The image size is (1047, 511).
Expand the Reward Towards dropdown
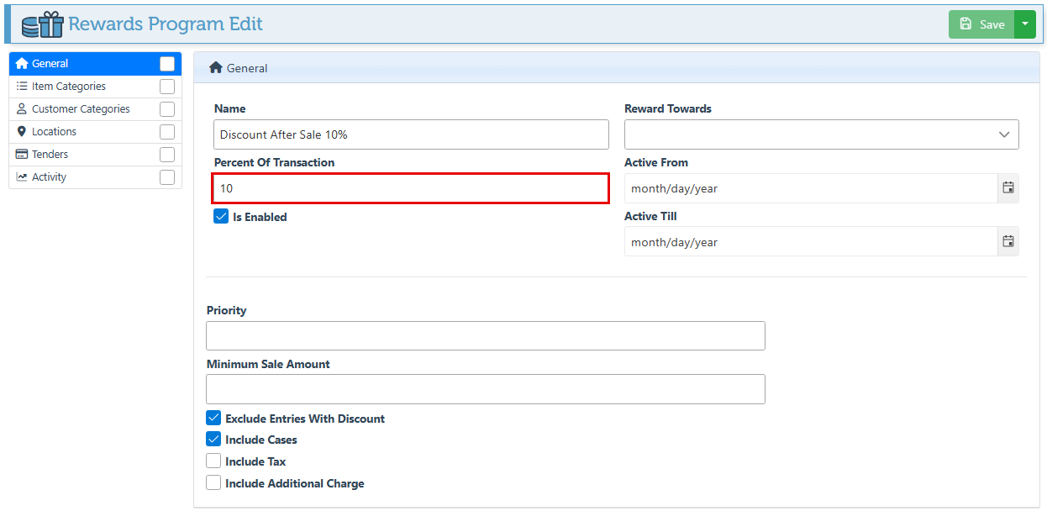click(x=821, y=134)
